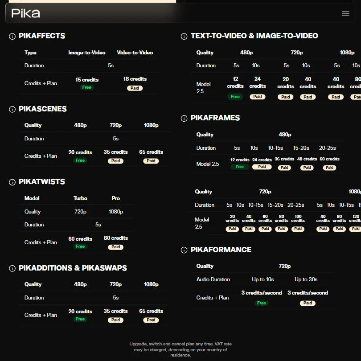The height and width of the screenshot is (361, 361).
Task: Click the 18 credits value
Action: pyautogui.click(x=135, y=79)
